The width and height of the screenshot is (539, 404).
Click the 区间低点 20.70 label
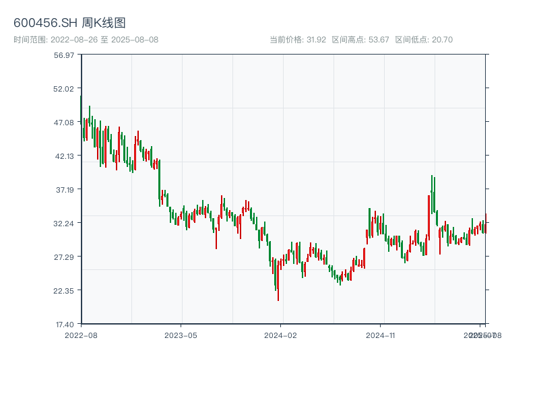click(x=424, y=40)
